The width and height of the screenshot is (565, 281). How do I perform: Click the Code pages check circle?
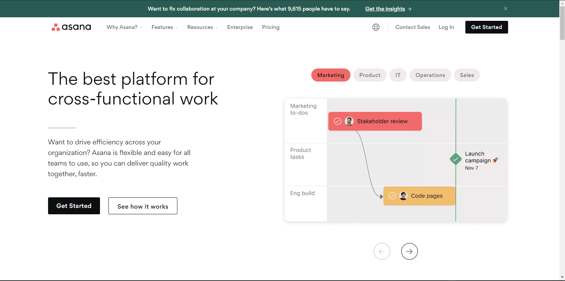coord(392,196)
